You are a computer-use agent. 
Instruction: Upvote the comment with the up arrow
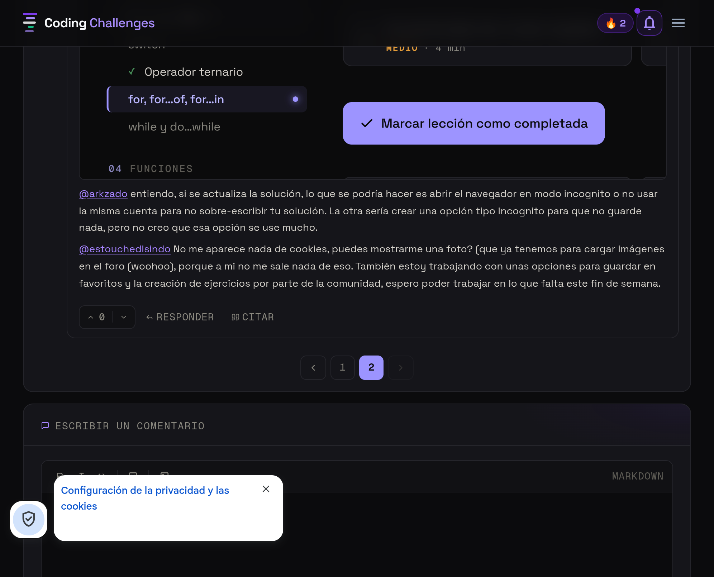click(91, 317)
